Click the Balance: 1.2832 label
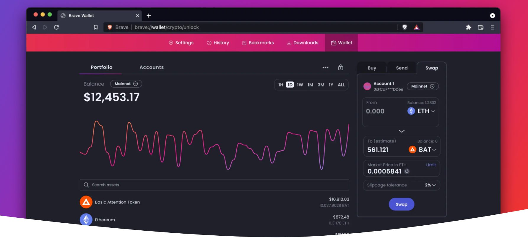Viewport: 528px width, 246px height. [x=422, y=103]
